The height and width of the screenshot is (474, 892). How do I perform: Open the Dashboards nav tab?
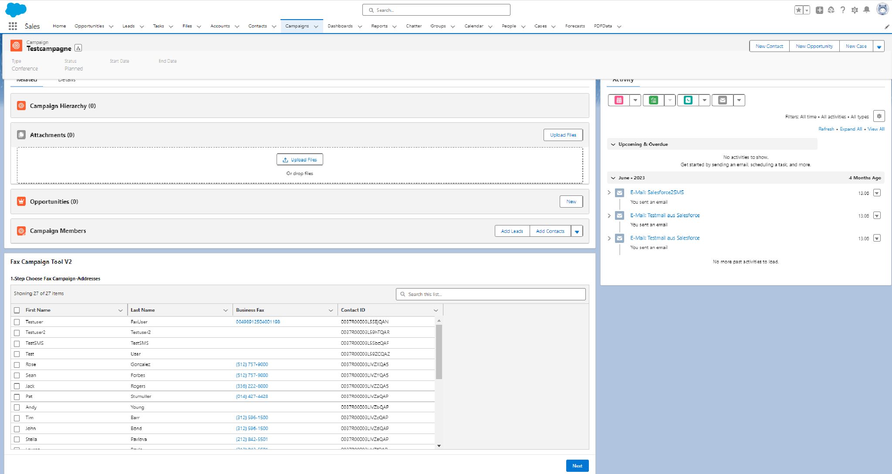[x=340, y=26]
